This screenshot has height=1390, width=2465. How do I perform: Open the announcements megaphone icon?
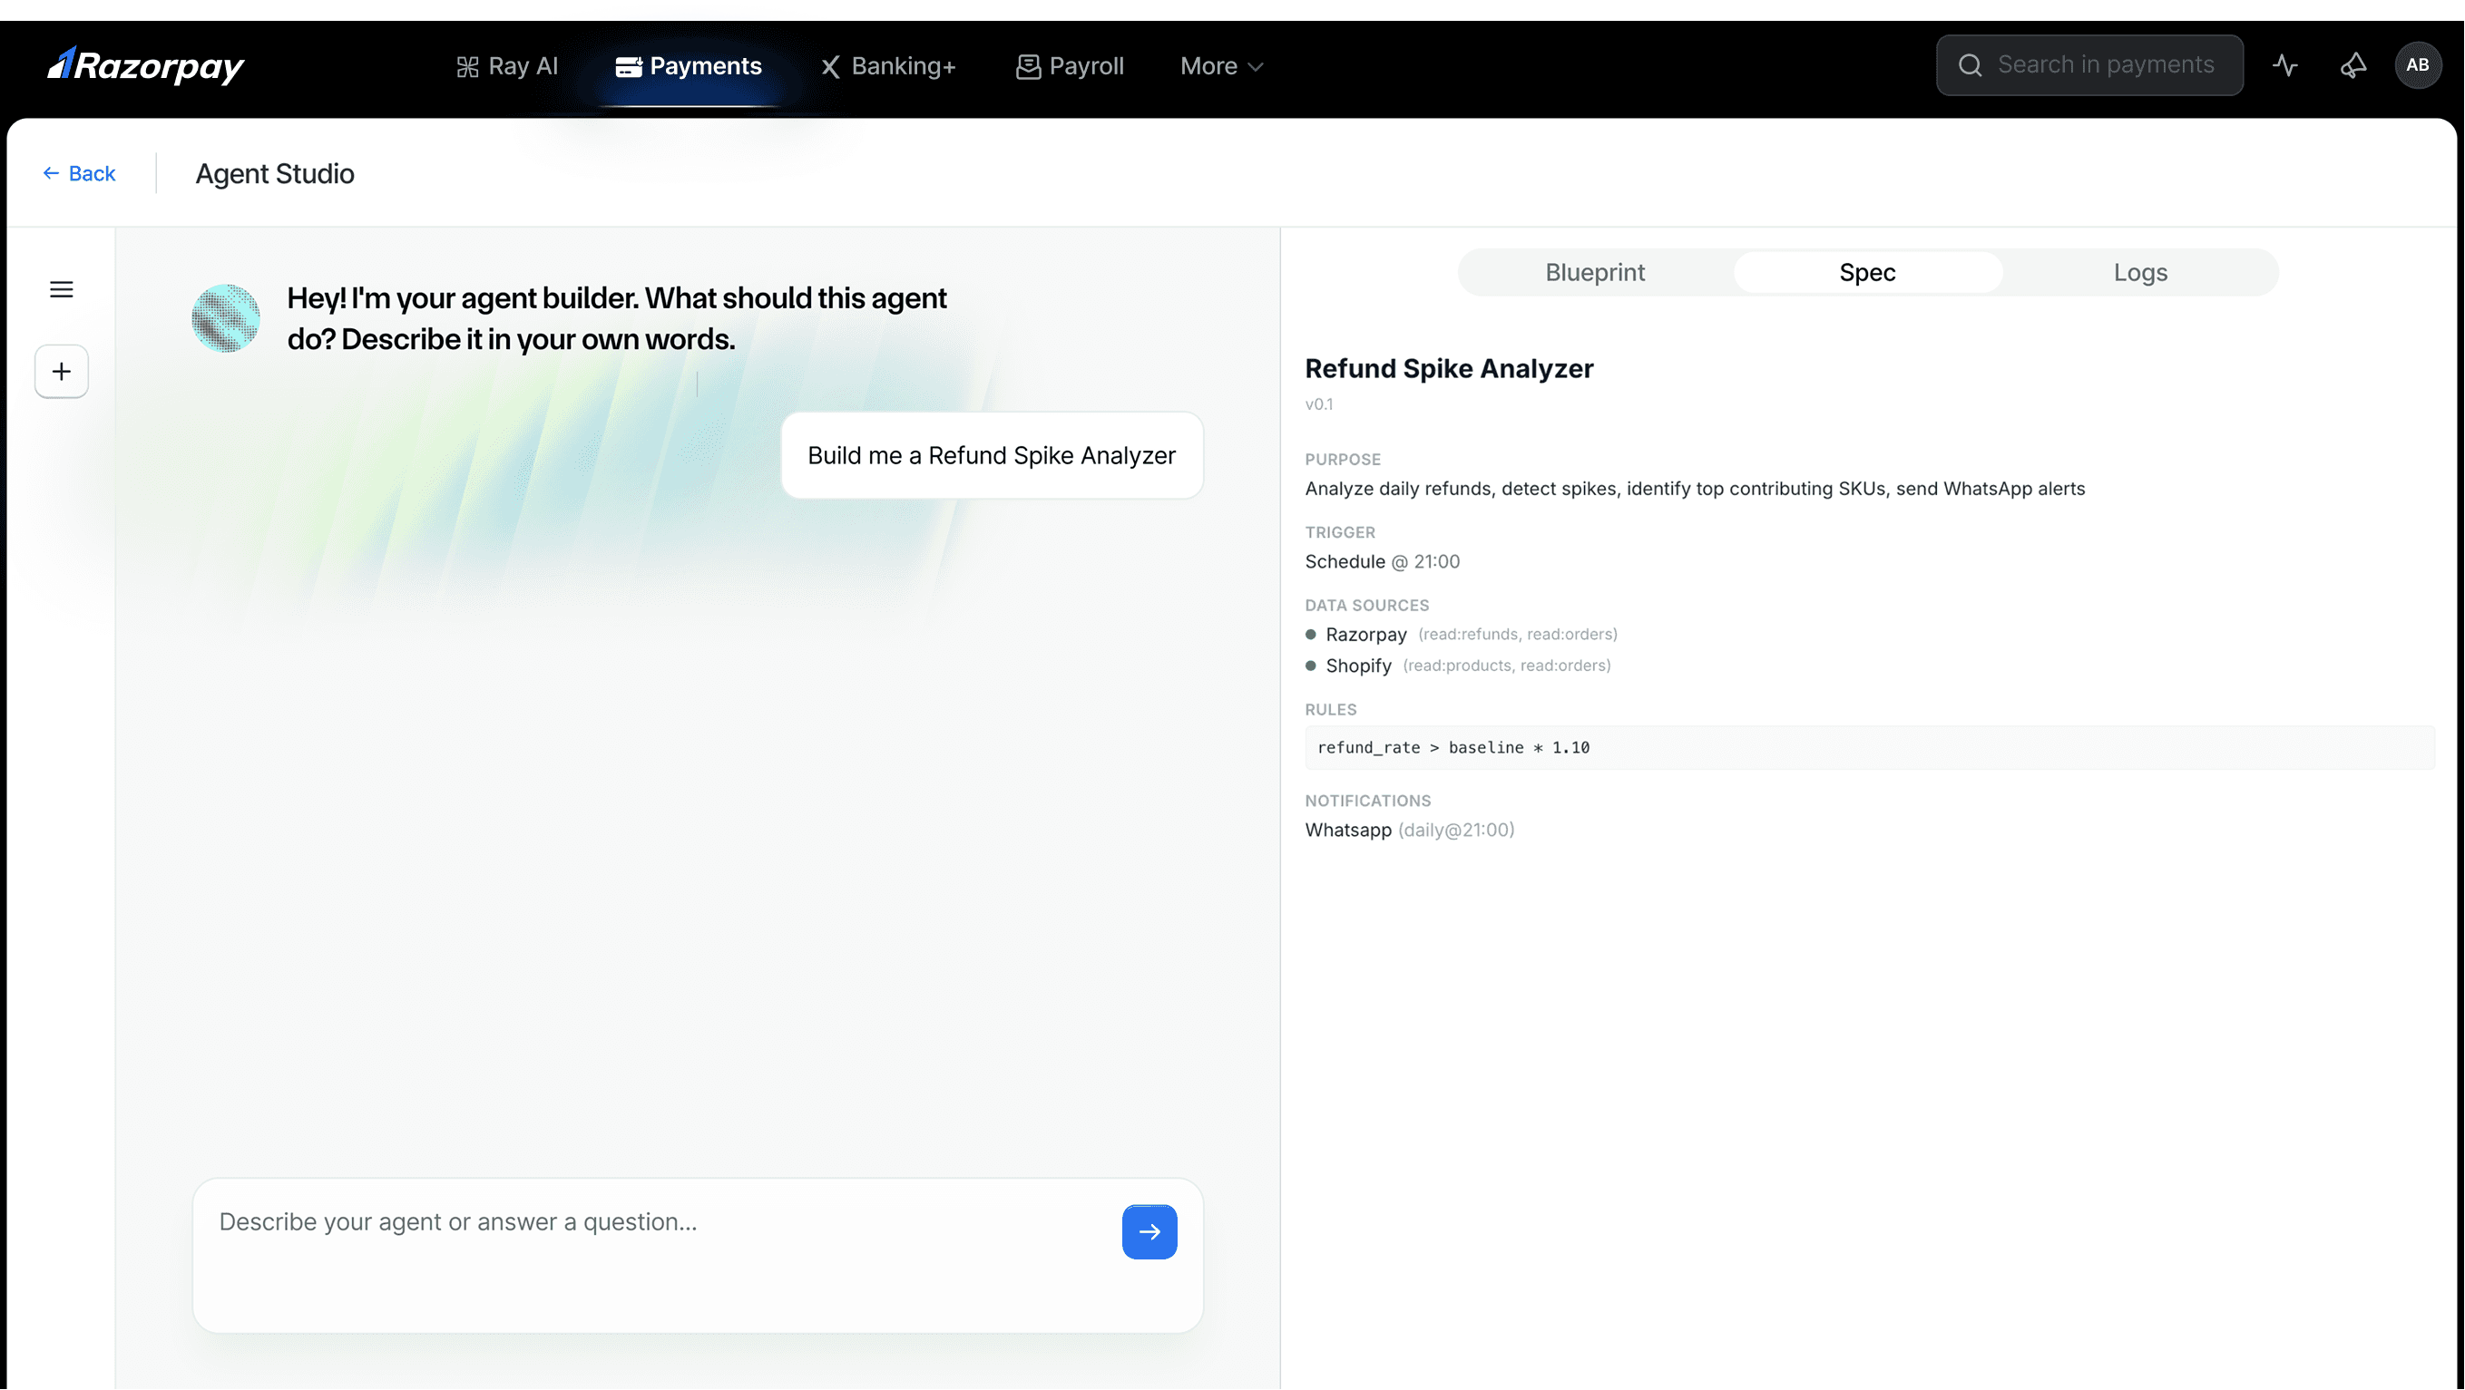click(x=2353, y=65)
